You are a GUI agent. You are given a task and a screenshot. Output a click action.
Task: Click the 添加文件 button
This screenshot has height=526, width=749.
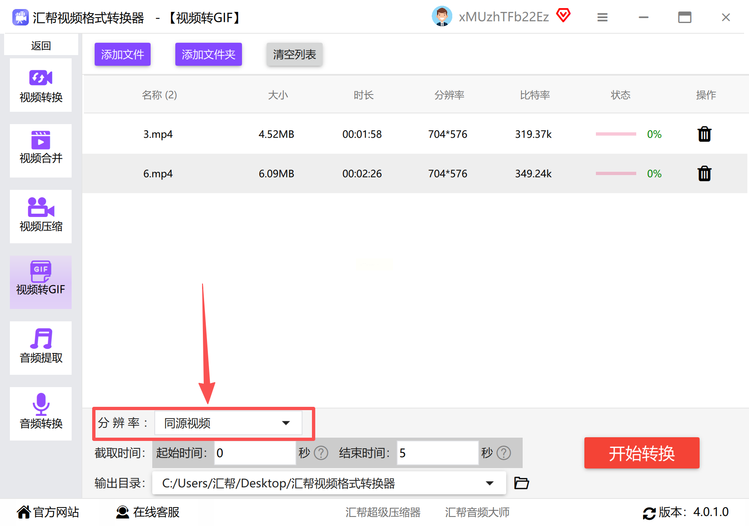[123, 54]
